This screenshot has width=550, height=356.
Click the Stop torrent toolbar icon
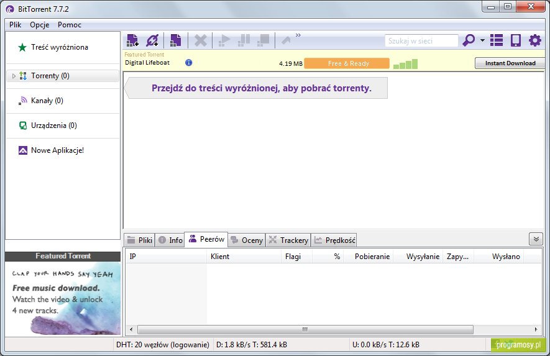click(x=263, y=40)
